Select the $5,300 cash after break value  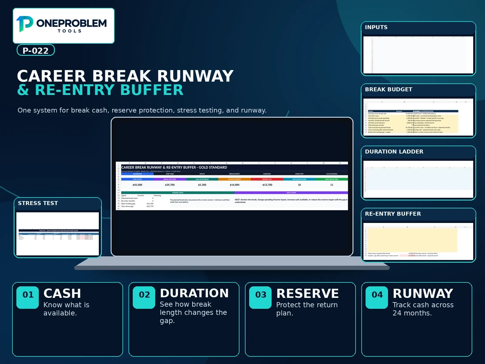202,185
